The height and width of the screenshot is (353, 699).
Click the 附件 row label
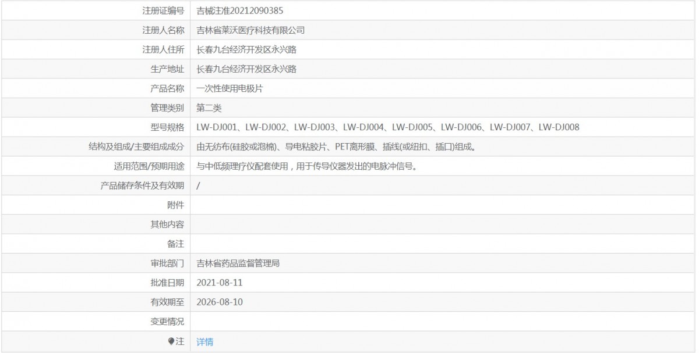[x=175, y=205]
